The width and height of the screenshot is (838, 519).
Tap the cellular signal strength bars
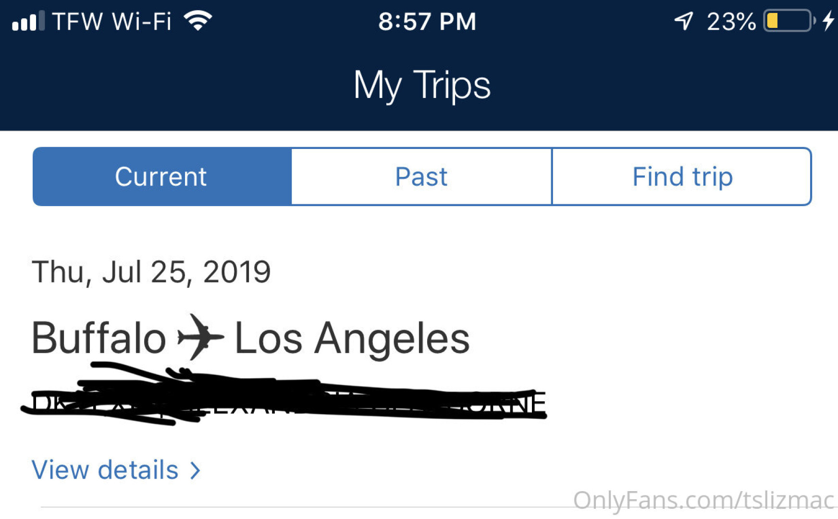[28, 22]
